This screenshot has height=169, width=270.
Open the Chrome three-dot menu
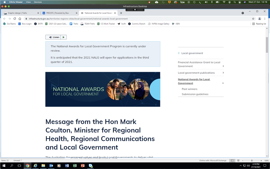point(265,18)
